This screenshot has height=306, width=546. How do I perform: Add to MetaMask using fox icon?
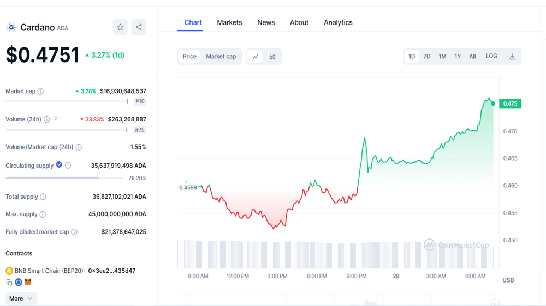(x=28, y=282)
